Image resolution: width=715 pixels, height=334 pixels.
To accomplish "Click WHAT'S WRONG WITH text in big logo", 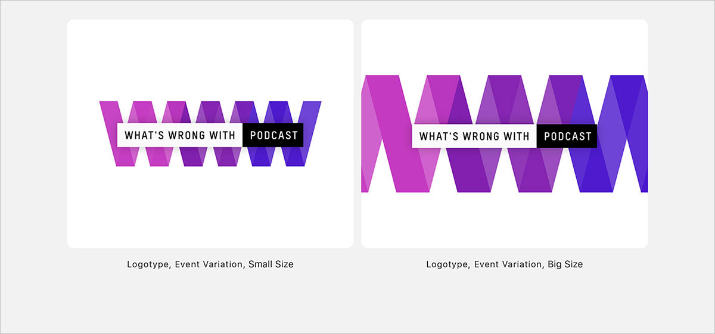I will click(474, 136).
